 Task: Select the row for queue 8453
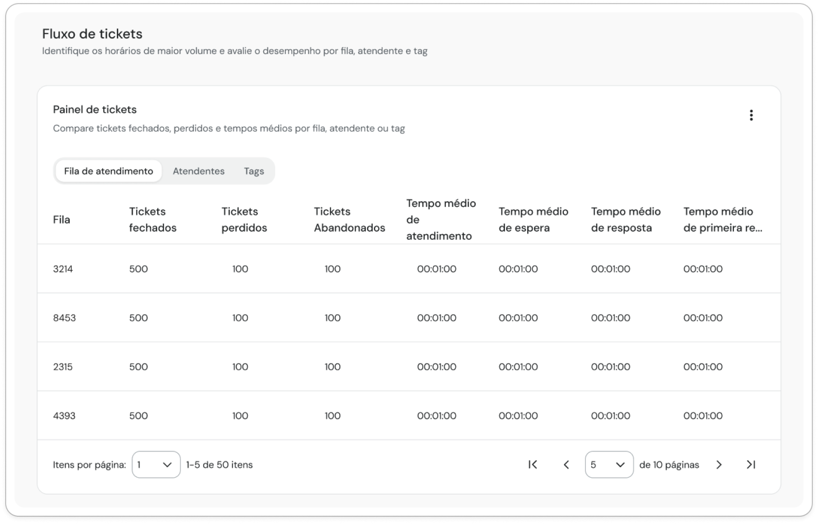pyautogui.click(x=409, y=318)
